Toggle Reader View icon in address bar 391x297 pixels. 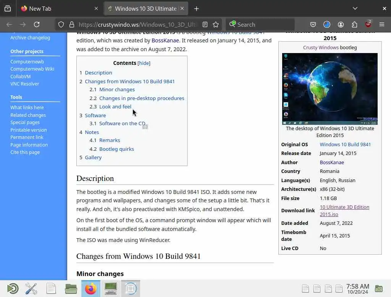point(205,24)
